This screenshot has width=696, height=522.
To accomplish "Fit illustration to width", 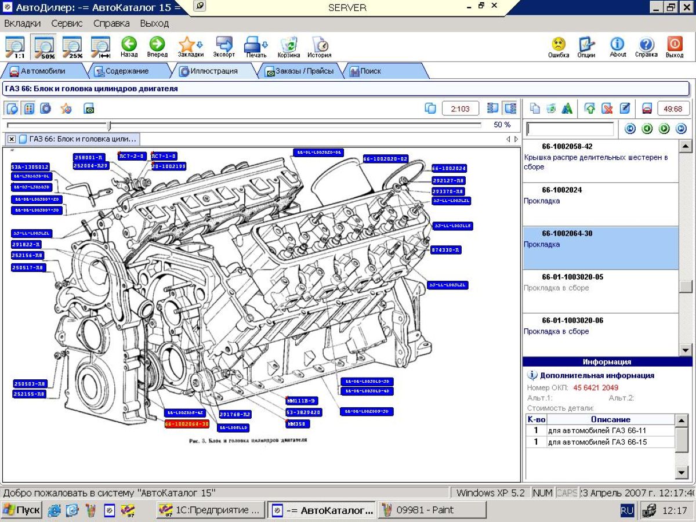I will click(101, 47).
